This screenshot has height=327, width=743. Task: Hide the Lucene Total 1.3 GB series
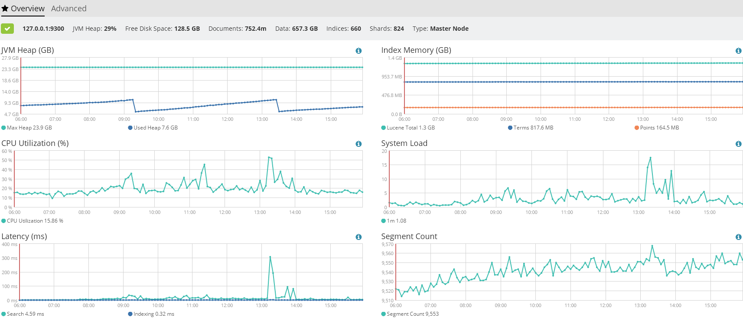408,128
